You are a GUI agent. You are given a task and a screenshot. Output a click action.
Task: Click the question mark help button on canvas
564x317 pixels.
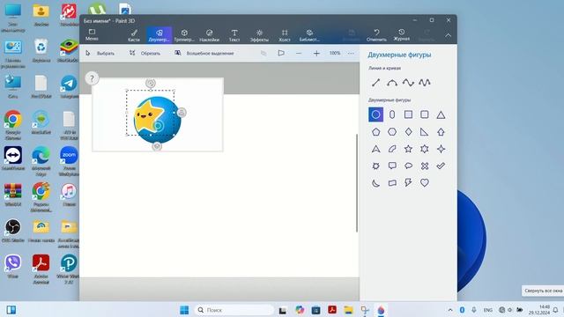pos(92,78)
